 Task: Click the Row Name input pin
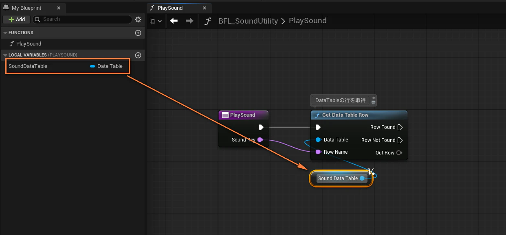coord(318,152)
